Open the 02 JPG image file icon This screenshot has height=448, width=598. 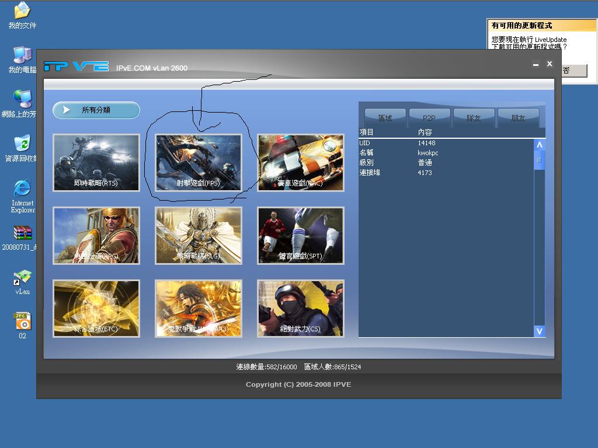coord(22,325)
